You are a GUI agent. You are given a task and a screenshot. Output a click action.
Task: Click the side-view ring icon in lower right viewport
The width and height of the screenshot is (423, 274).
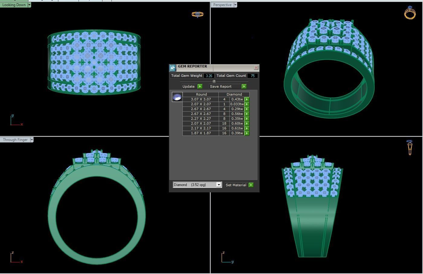pos(410,148)
